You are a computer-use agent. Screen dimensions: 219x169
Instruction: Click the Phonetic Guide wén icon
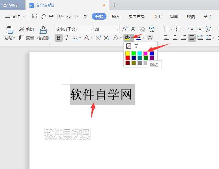[152, 29]
